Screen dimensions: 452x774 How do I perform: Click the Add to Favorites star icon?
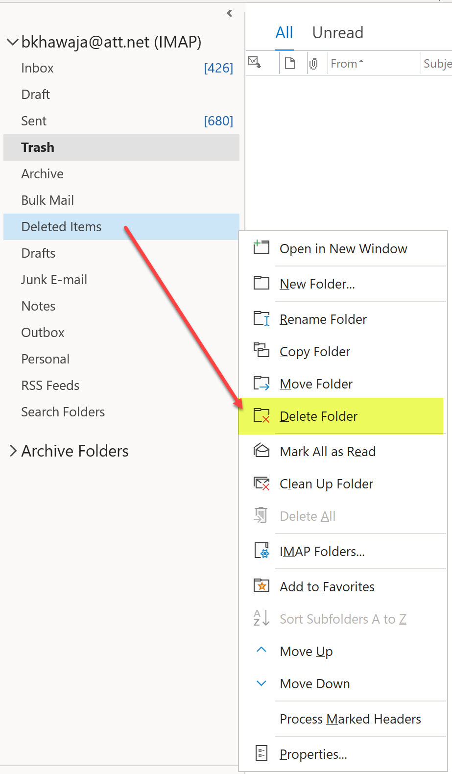(x=262, y=586)
